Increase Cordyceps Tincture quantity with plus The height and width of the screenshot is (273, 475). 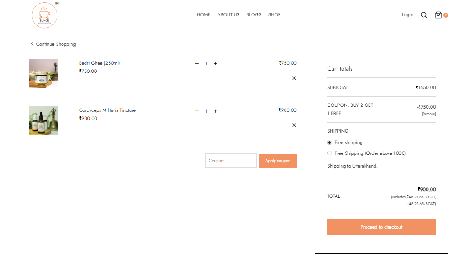(215, 111)
